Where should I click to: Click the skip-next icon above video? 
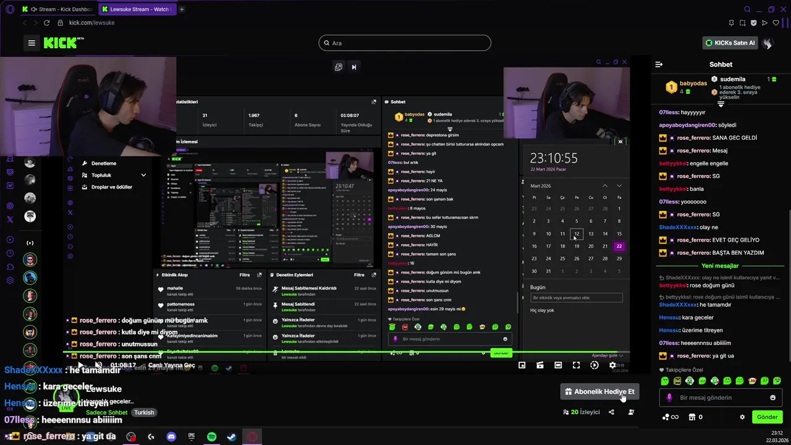coord(354,67)
